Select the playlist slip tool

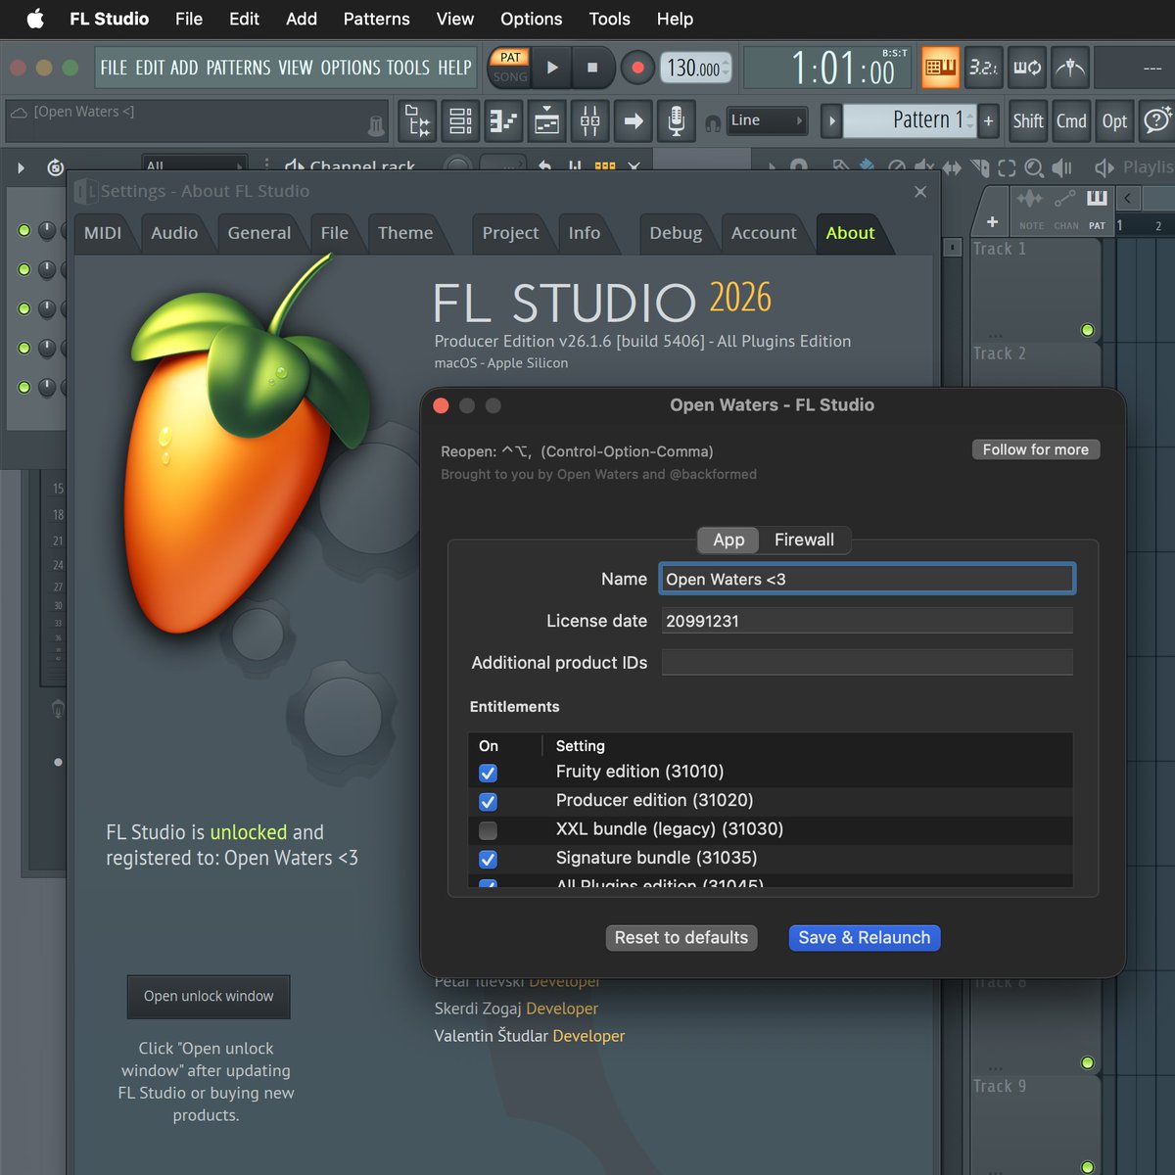pos(952,167)
